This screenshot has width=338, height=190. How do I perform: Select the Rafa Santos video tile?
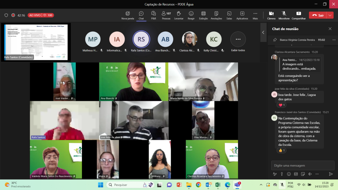coord(64,121)
